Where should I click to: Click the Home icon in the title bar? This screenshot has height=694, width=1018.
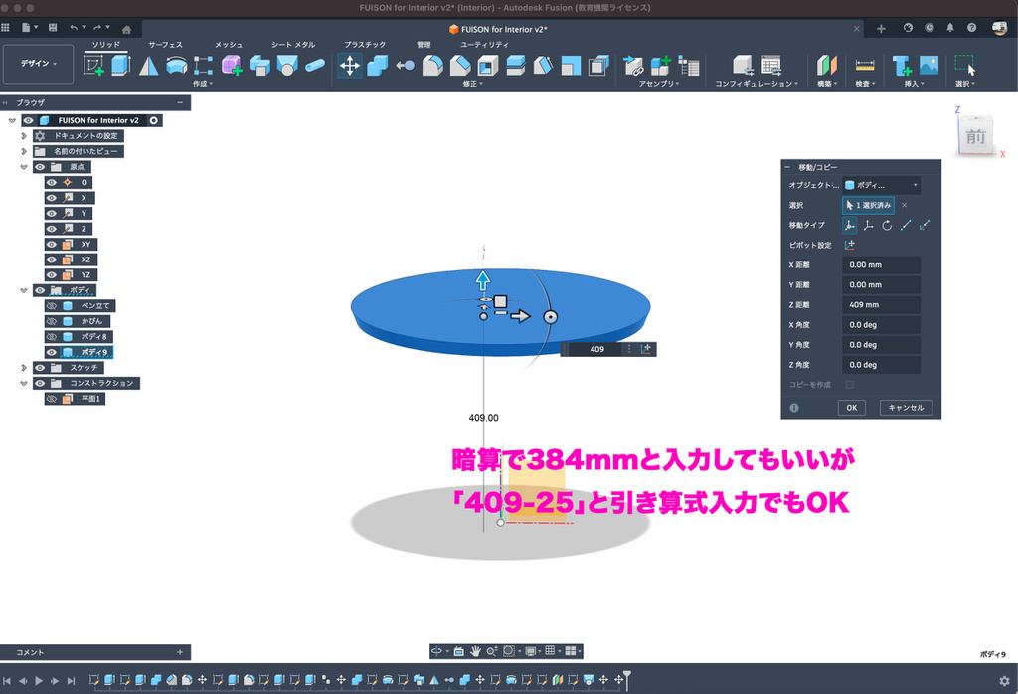click(x=125, y=30)
